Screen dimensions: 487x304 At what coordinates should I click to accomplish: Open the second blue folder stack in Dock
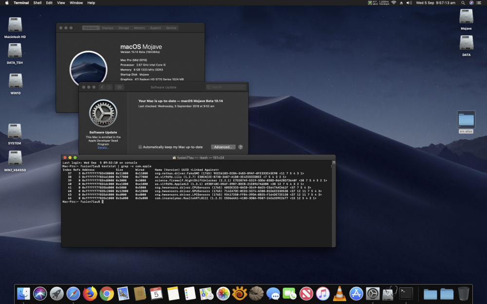(447, 294)
